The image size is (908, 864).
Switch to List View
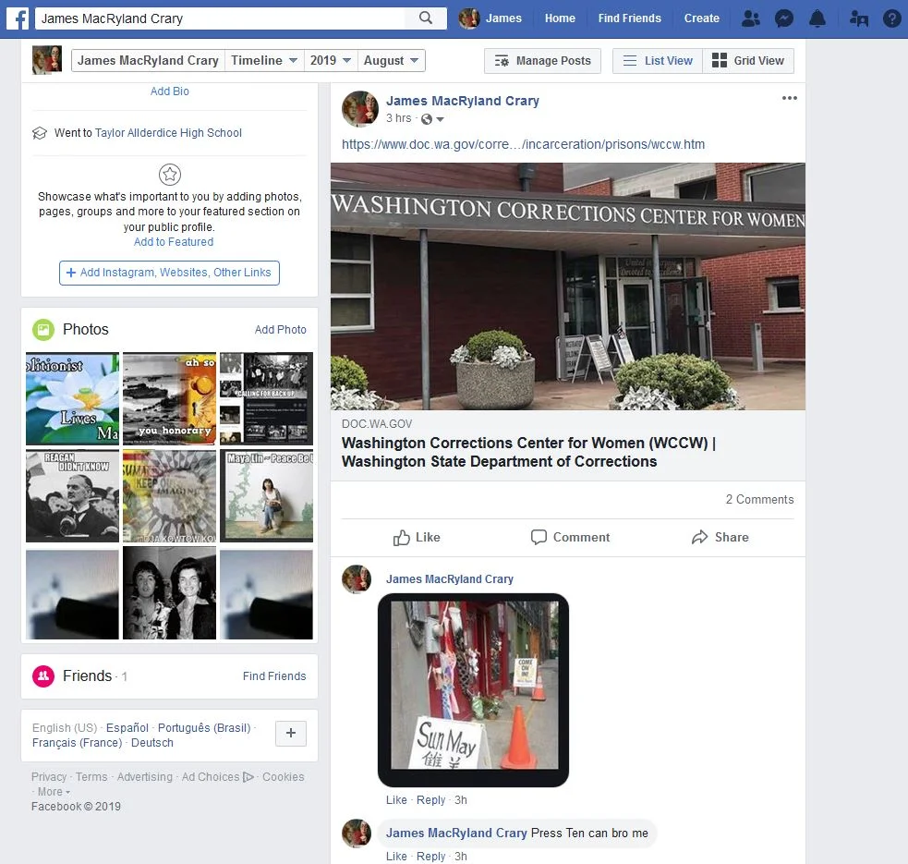(658, 60)
